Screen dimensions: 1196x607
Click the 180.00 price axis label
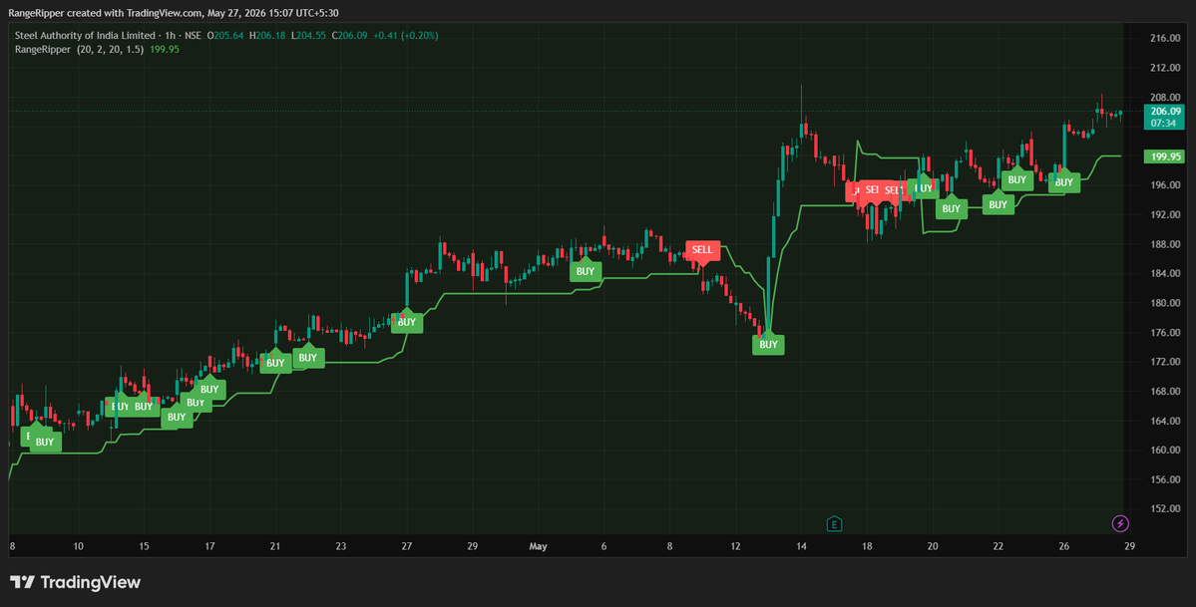1165,303
